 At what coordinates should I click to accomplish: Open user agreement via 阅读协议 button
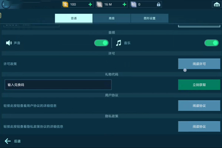[199, 106]
